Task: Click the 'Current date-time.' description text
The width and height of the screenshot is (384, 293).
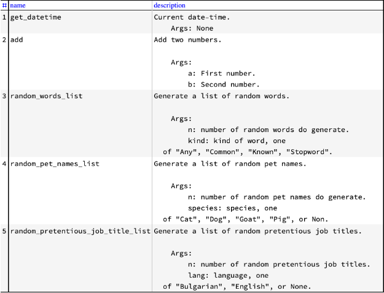Action: [x=192, y=17]
